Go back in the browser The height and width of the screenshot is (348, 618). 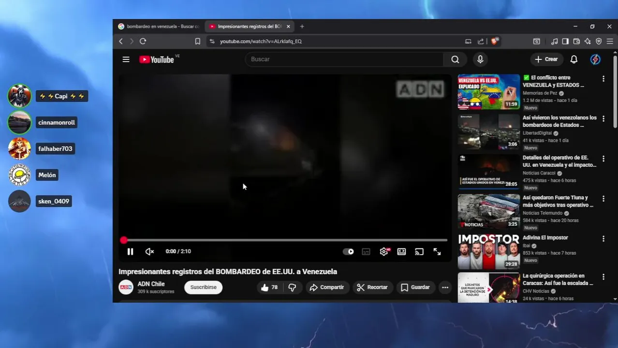[121, 41]
